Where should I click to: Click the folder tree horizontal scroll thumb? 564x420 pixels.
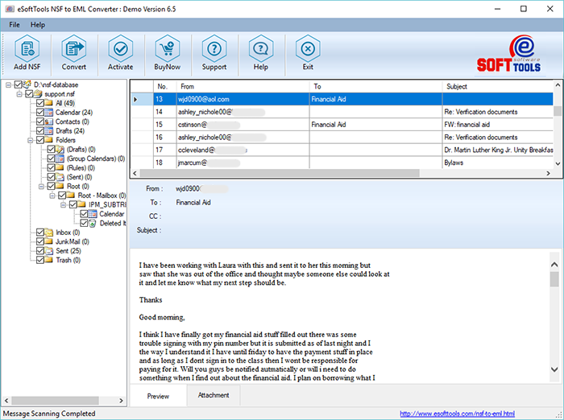(x=55, y=400)
